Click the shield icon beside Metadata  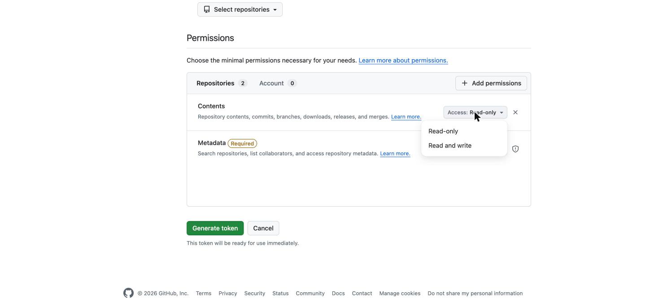(x=515, y=149)
